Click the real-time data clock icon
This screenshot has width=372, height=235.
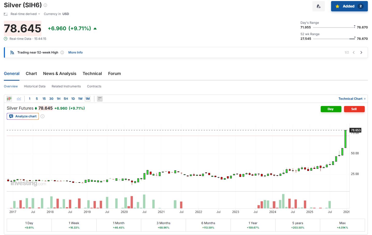(x=6, y=39)
